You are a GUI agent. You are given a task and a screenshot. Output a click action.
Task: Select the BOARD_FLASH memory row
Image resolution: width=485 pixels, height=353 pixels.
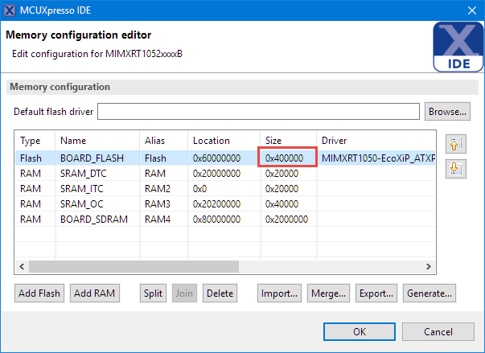(x=92, y=158)
